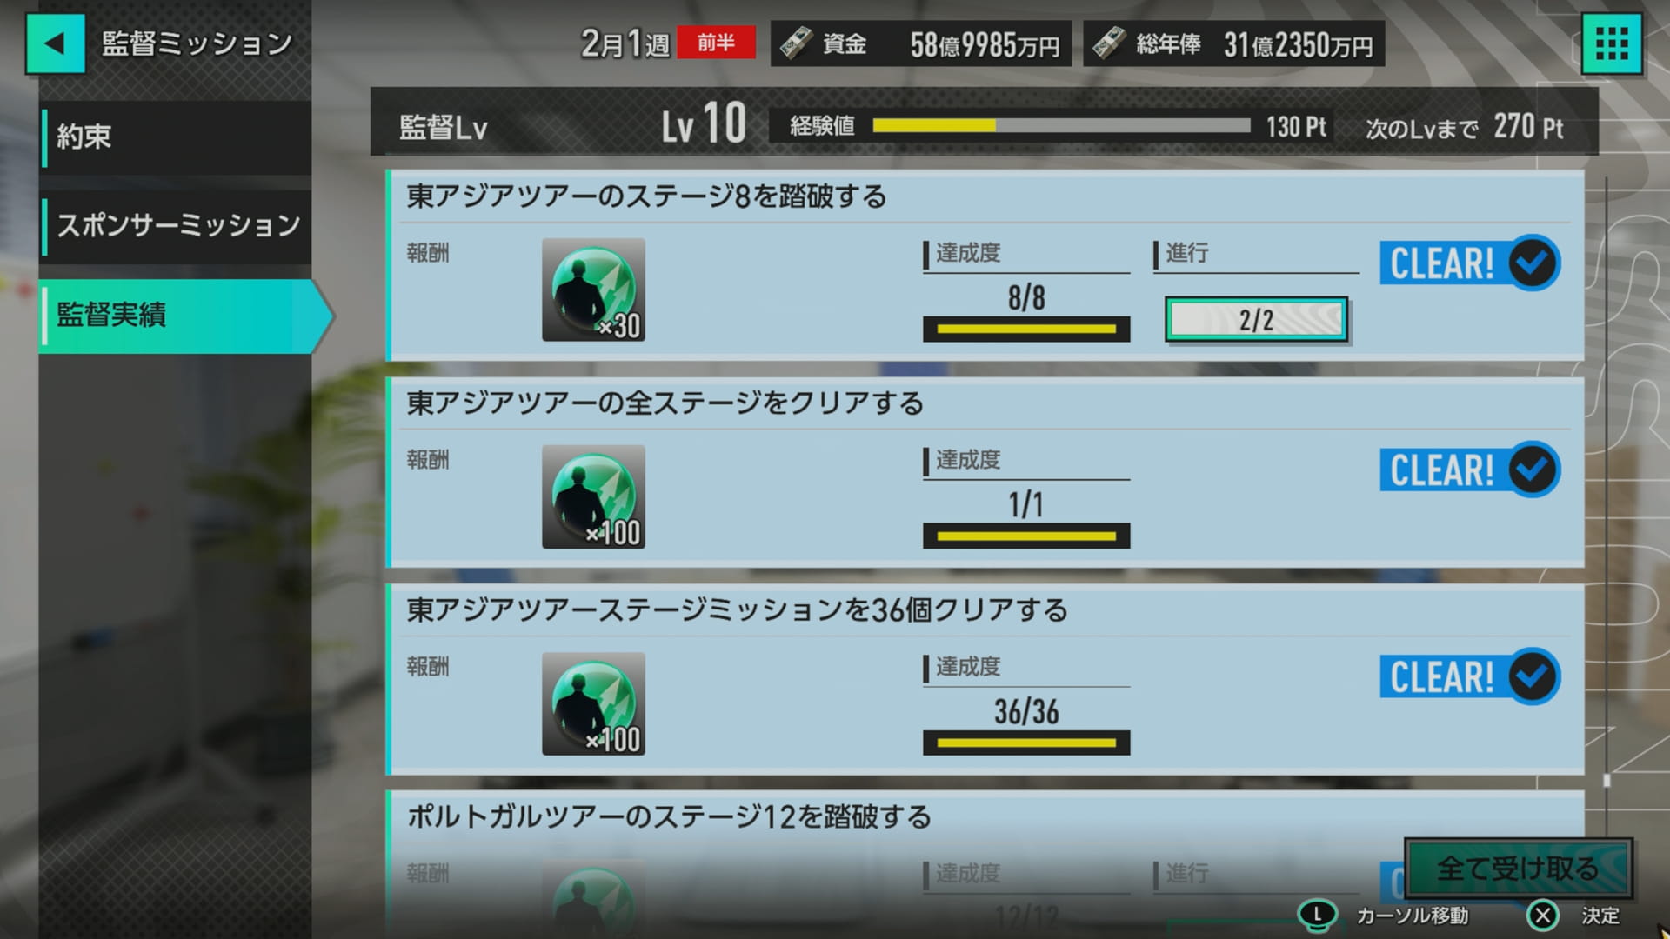This screenshot has width=1670, height=939.
Task: Click the X 決定 confirm icon
Action: click(x=1543, y=916)
